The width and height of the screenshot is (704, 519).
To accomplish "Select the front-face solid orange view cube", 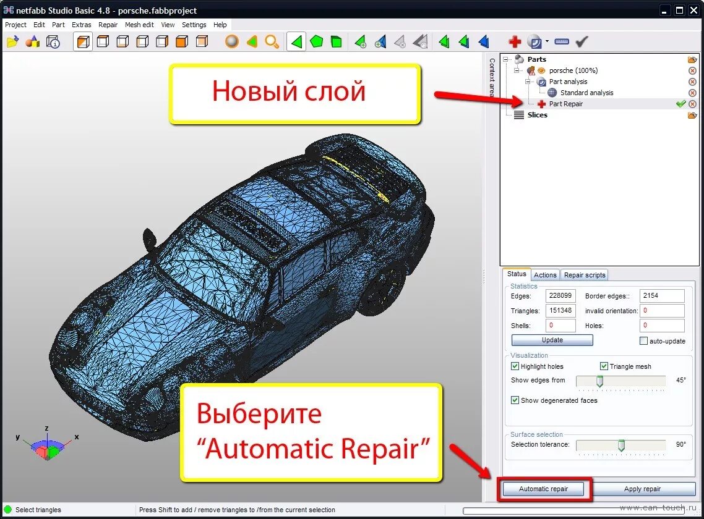I will 182,42.
